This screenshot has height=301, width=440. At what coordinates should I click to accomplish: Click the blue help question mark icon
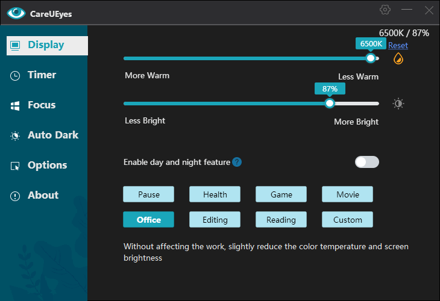(237, 162)
